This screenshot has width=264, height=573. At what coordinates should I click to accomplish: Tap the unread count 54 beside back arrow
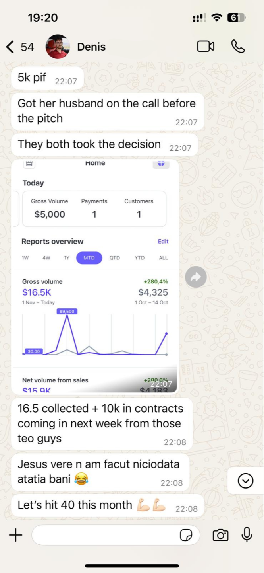coord(27,47)
